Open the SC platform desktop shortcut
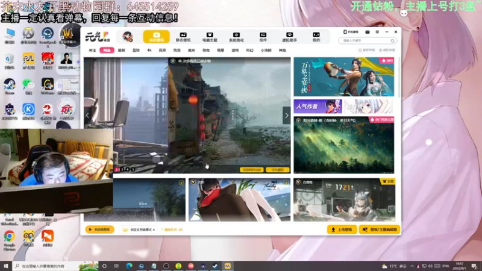 10,111
